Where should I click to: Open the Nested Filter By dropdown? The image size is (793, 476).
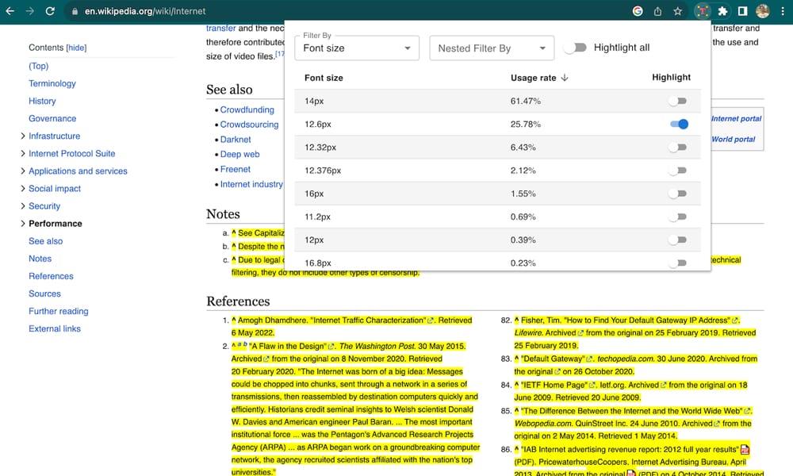(491, 48)
